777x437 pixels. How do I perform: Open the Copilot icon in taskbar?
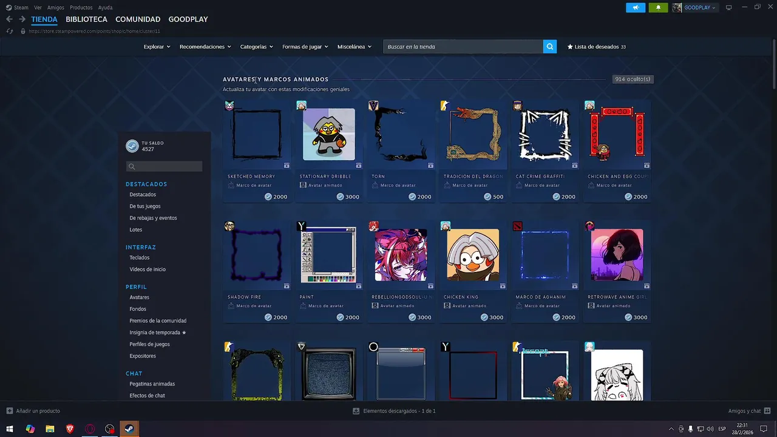tap(30, 429)
